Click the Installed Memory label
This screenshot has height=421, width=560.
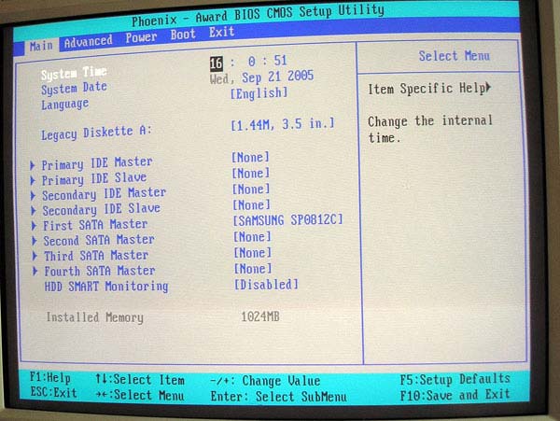(95, 317)
